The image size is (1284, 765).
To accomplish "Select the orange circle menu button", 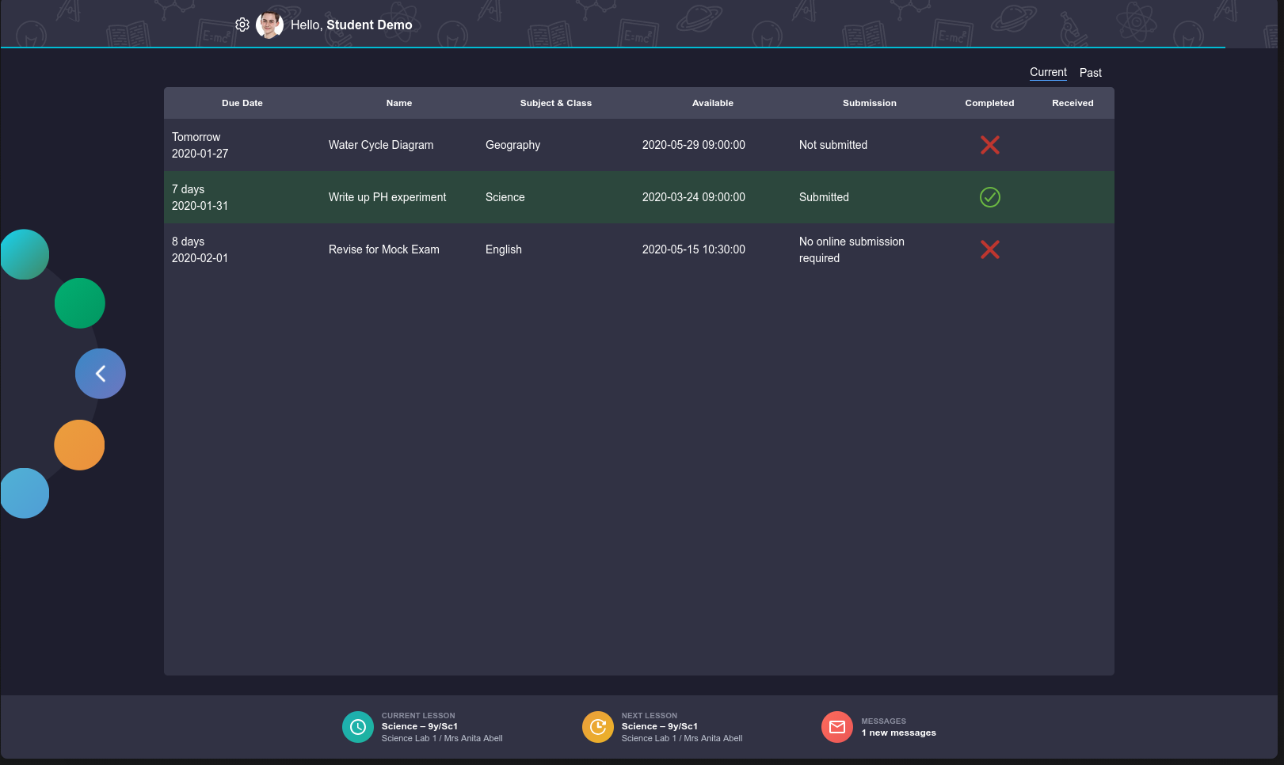I will pyautogui.click(x=79, y=445).
